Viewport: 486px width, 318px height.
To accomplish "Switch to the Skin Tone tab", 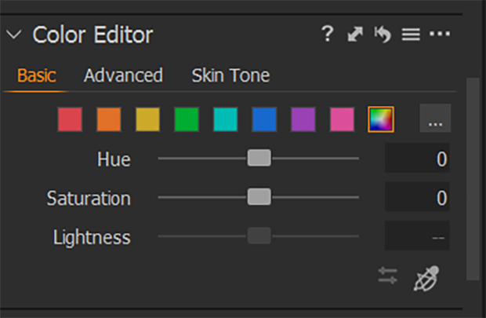I will [x=230, y=75].
